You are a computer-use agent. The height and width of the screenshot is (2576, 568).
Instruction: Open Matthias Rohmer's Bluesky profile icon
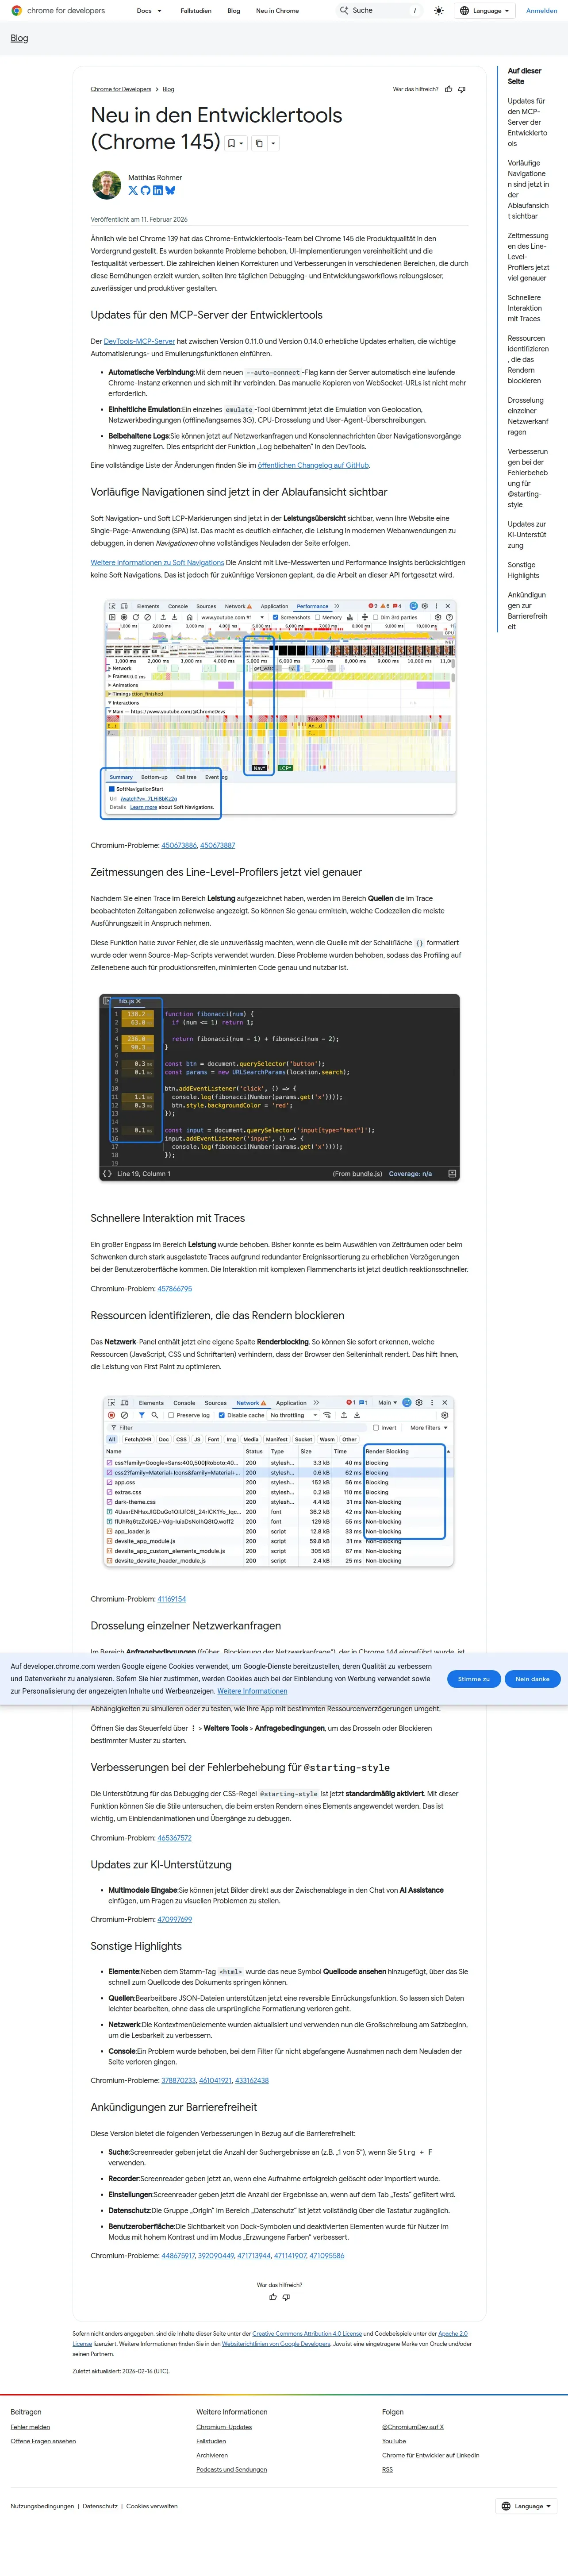(170, 190)
